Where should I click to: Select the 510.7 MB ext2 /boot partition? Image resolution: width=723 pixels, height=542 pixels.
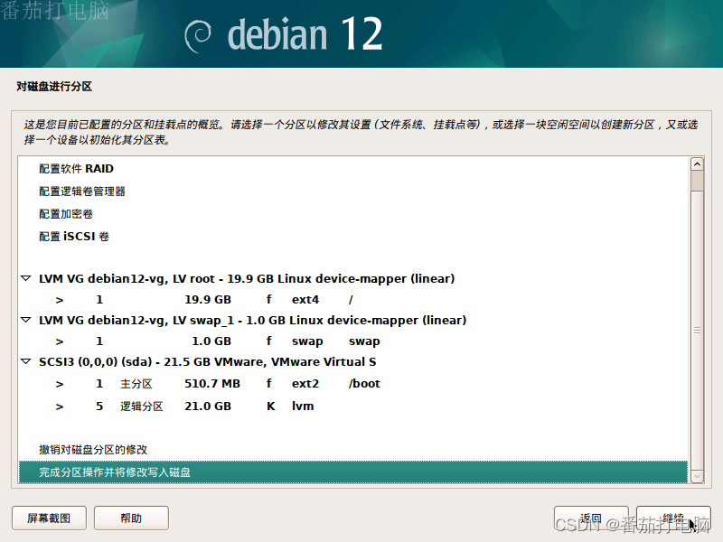353,383
